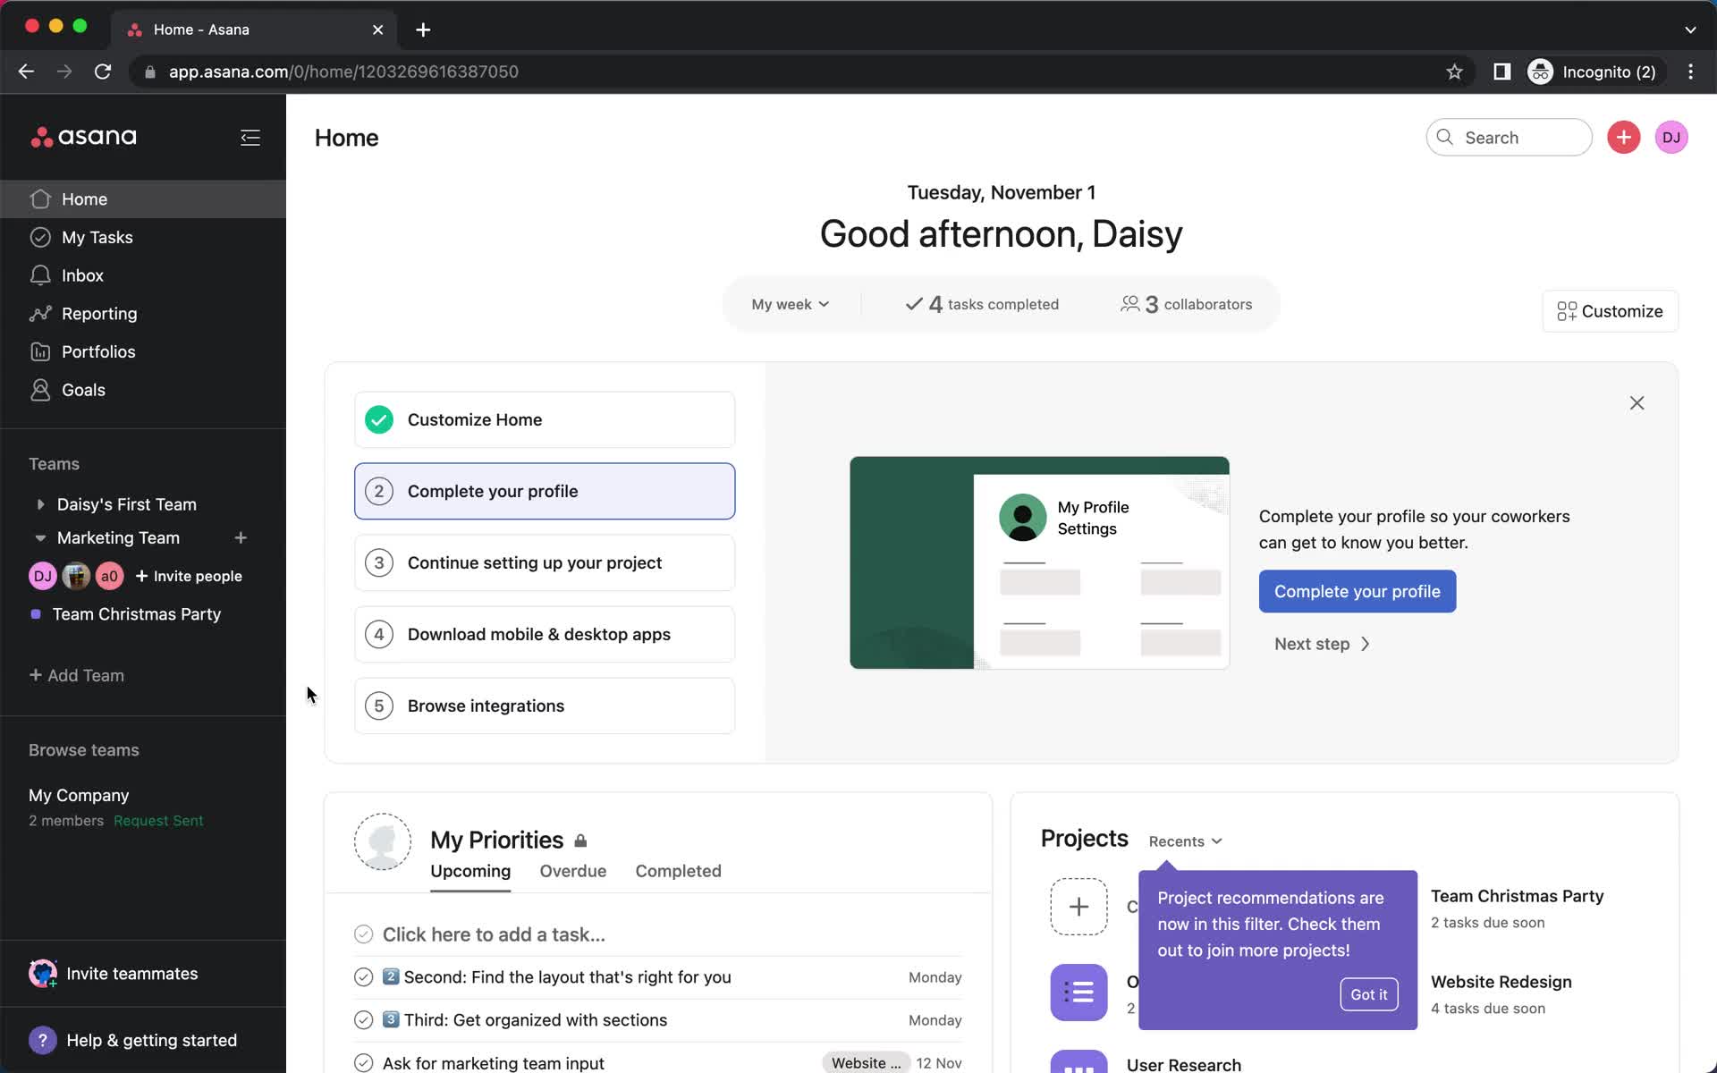Viewport: 1717px width, 1073px height.
Task: Open the User Research project
Action: 1183,1064
